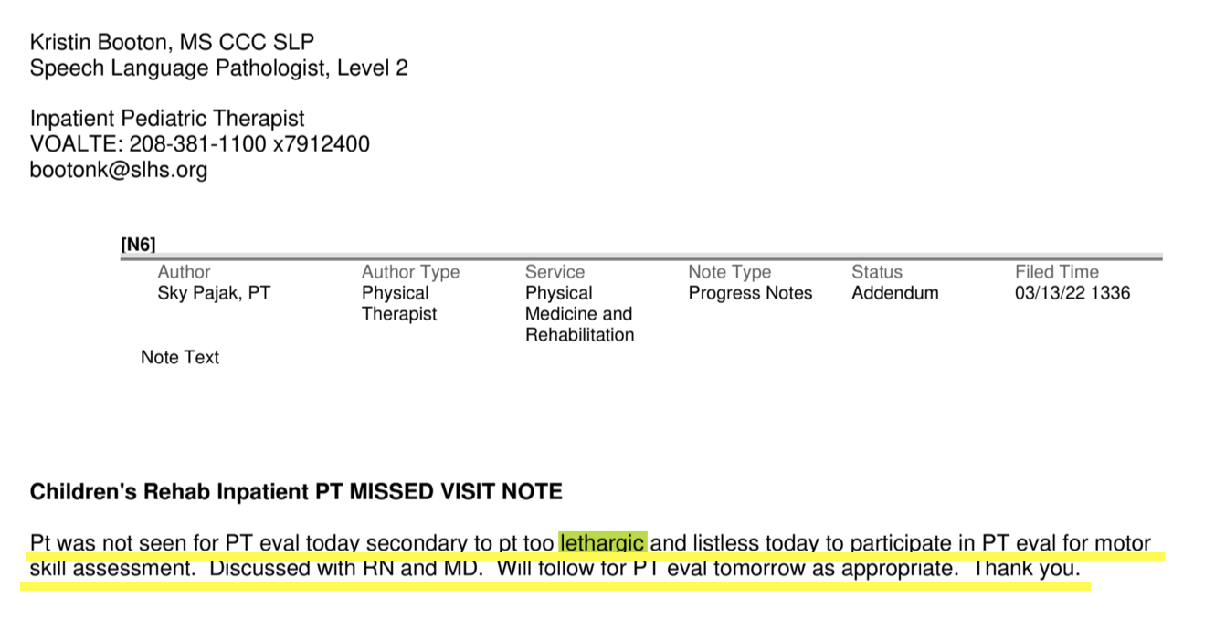The image size is (1215, 619).
Task: Select the author name Sky Pajak, PT
Action: (x=214, y=293)
